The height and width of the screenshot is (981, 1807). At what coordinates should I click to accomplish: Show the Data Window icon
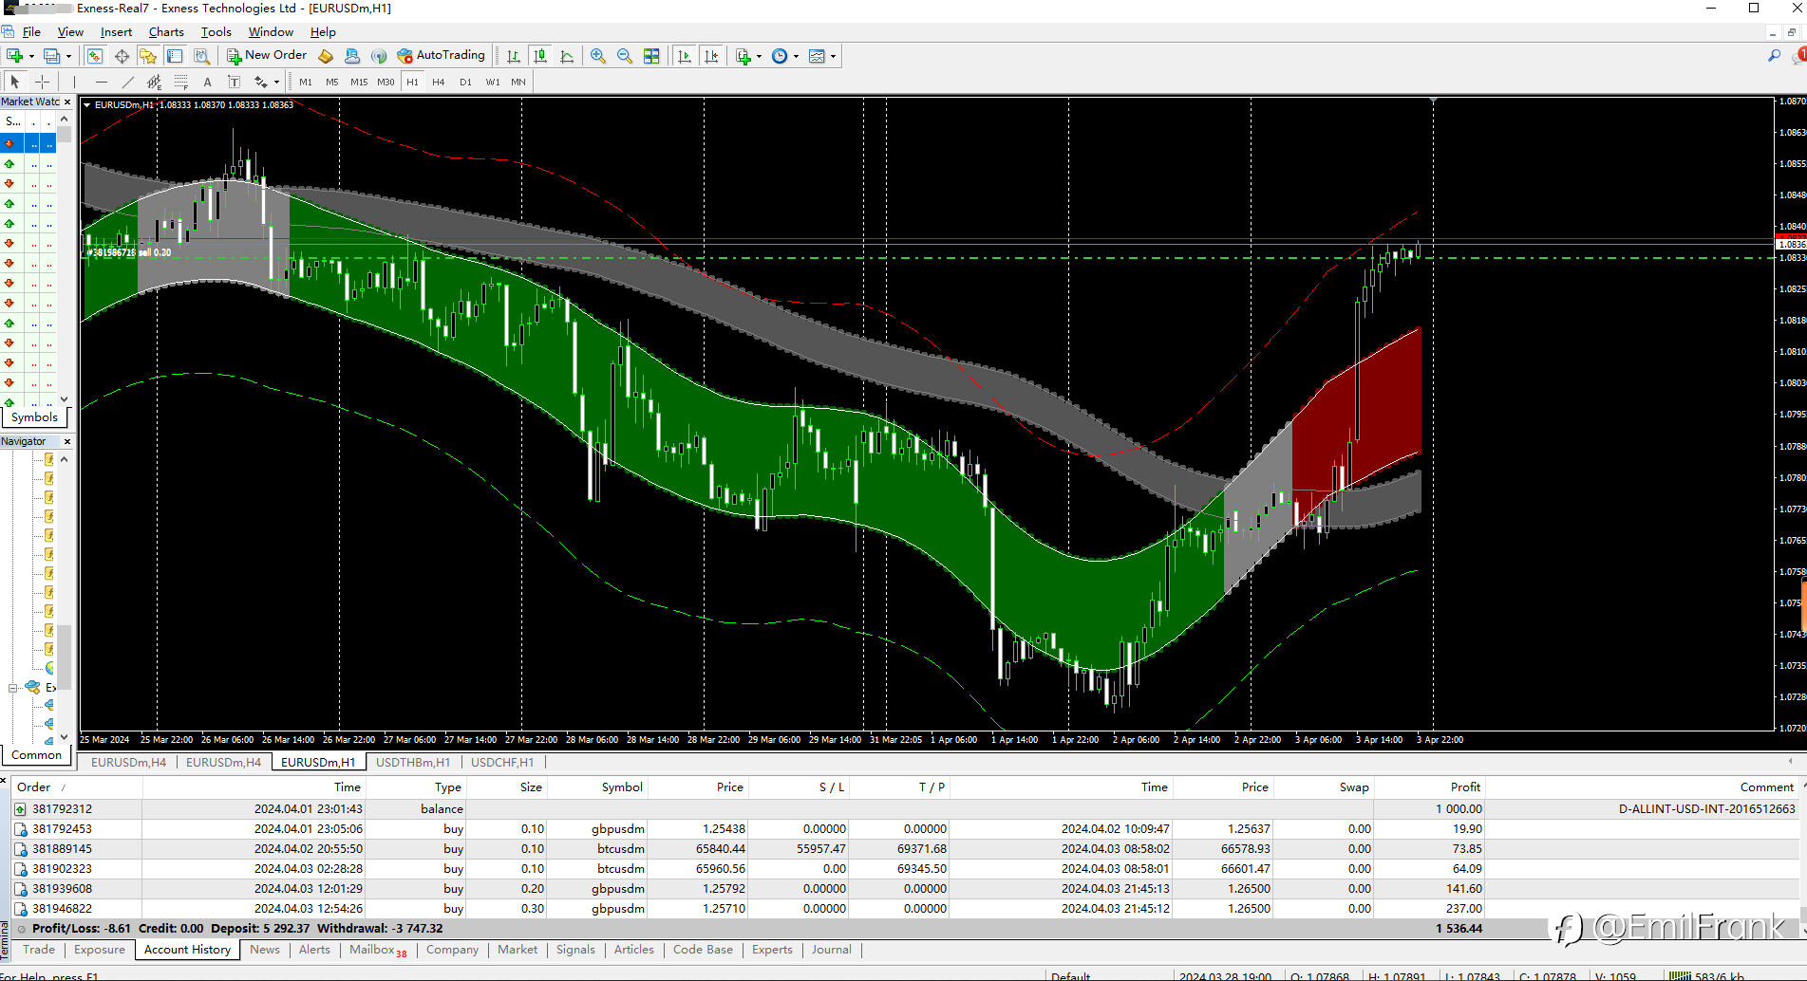pos(122,56)
